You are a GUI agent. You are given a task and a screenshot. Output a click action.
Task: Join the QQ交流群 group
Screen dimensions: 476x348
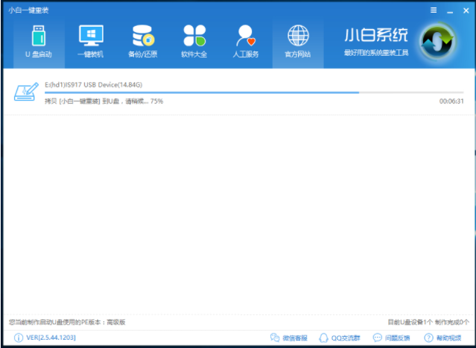[340, 338]
